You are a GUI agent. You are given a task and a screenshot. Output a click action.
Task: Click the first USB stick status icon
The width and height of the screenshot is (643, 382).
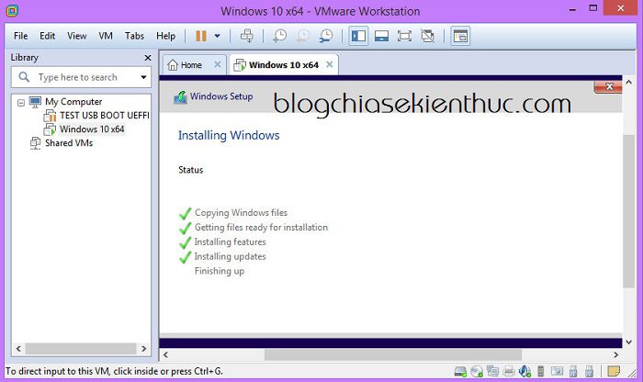[573, 371]
